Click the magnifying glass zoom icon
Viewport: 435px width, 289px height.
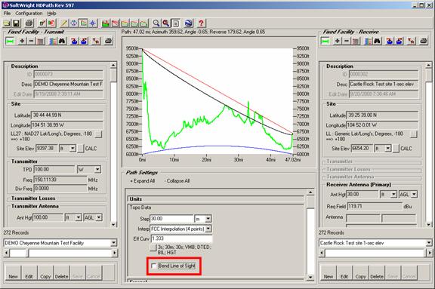(x=156, y=23)
